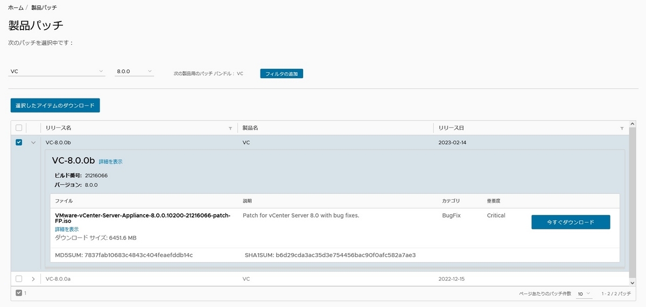The height and width of the screenshot is (307, 646).
Task: Sort by 製品名 column header
Action: (x=251, y=128)
